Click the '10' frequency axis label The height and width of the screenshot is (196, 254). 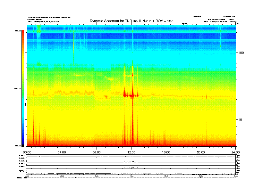240,120
